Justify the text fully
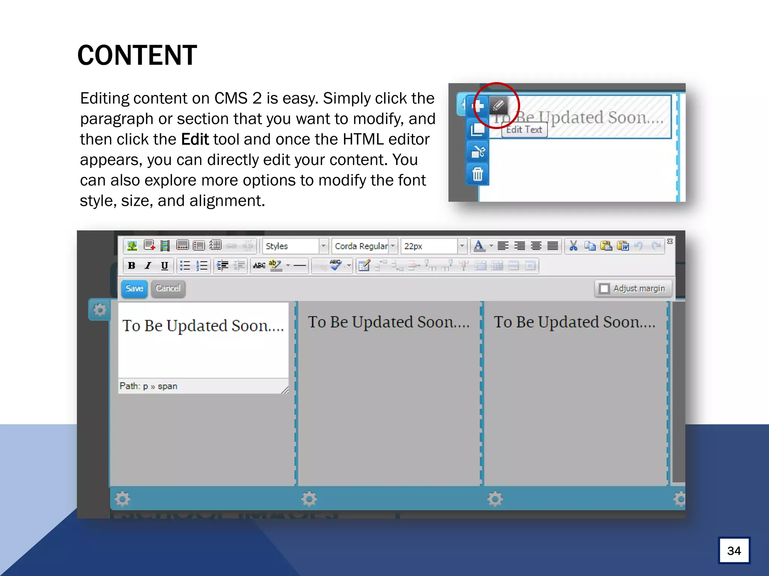The width and height of the screenshot is (769, 576). tap(553, 246)
